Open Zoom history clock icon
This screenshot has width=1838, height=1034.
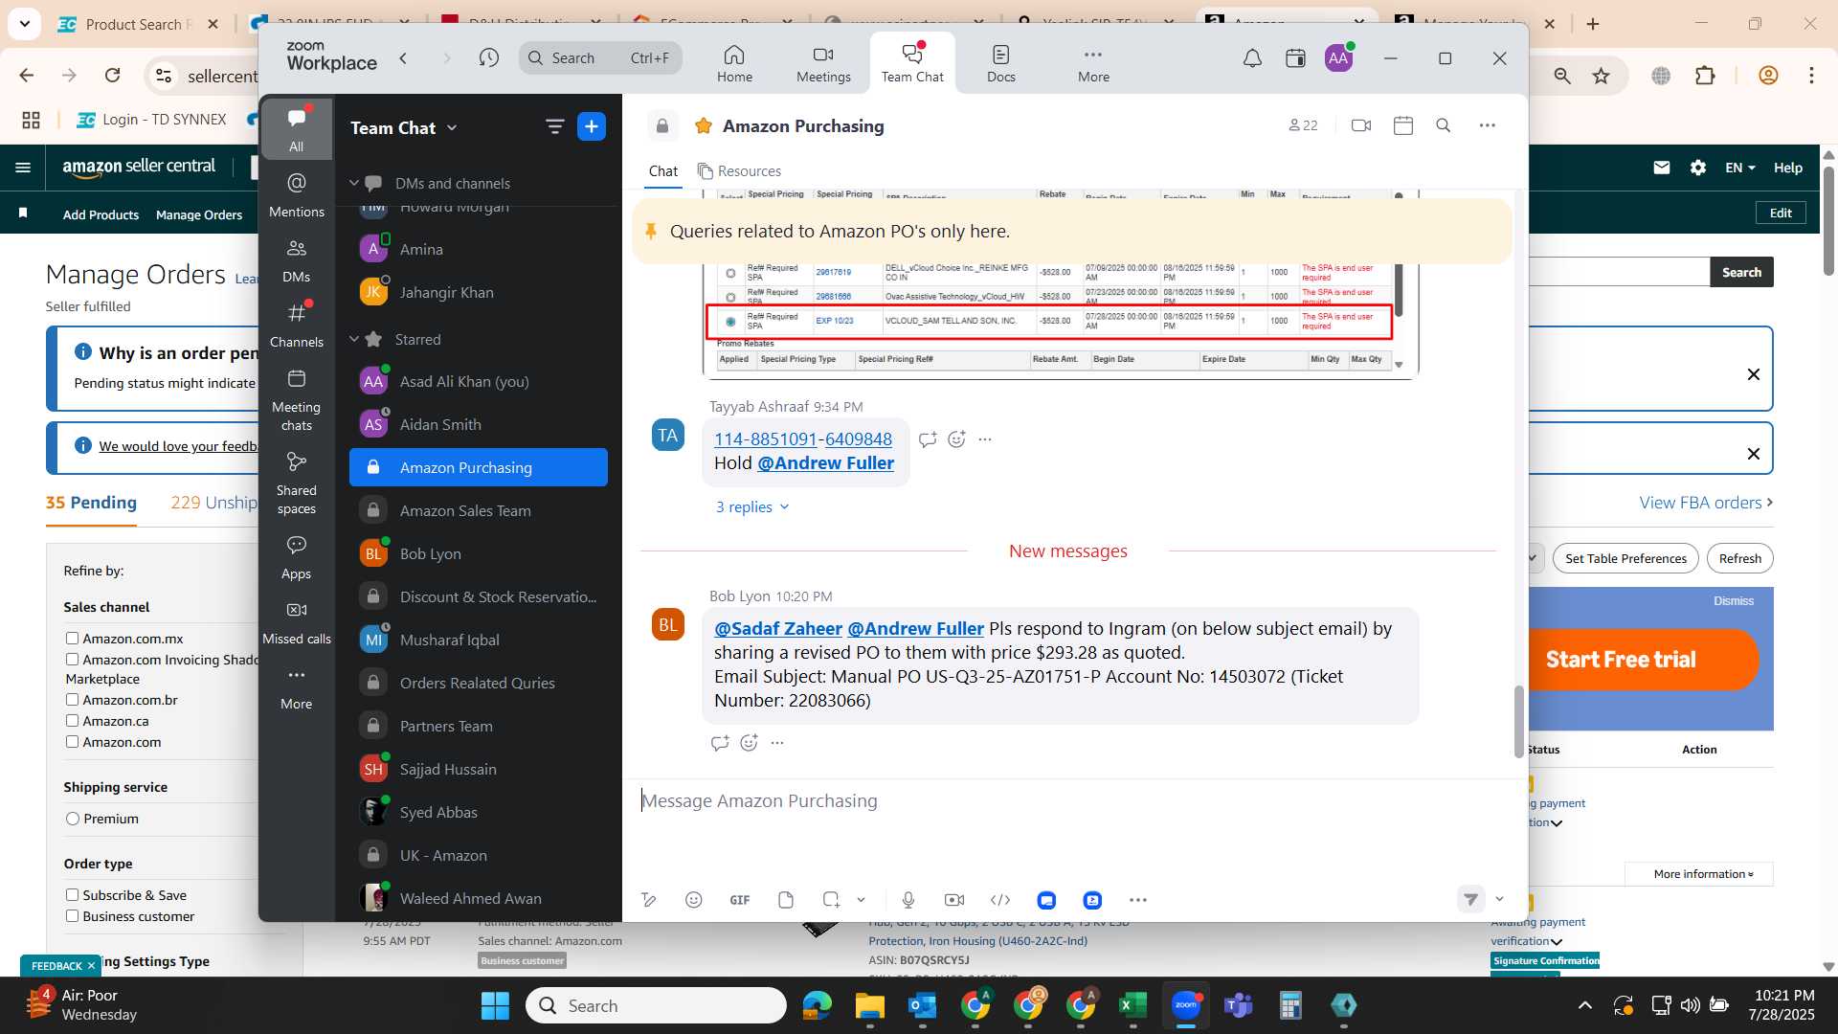(489, 58)
